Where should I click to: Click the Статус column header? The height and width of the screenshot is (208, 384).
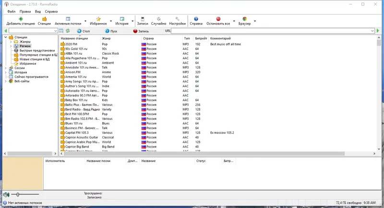coord(201,161)
